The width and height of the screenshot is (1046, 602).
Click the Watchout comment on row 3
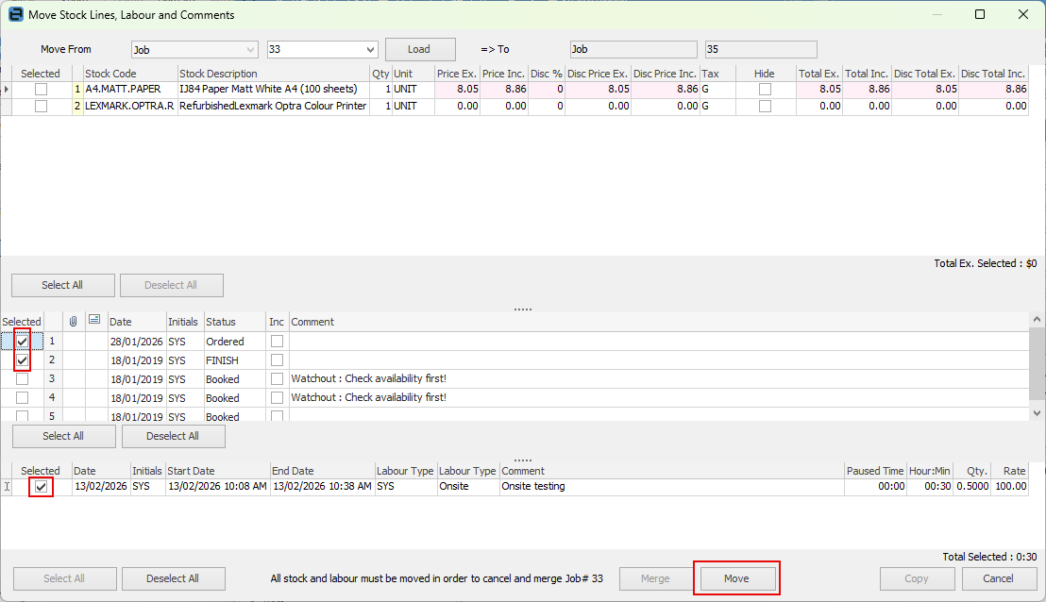(x=369, y=378)
